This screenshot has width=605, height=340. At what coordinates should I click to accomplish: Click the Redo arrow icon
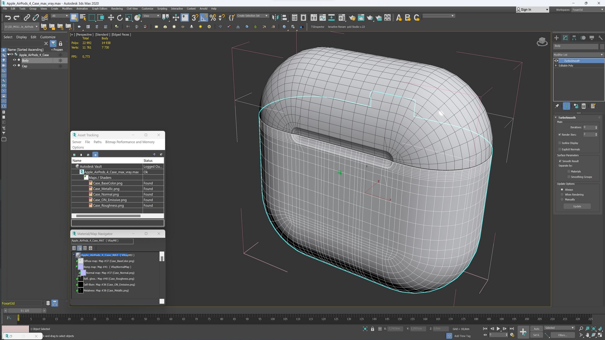[x=16, y=18]
